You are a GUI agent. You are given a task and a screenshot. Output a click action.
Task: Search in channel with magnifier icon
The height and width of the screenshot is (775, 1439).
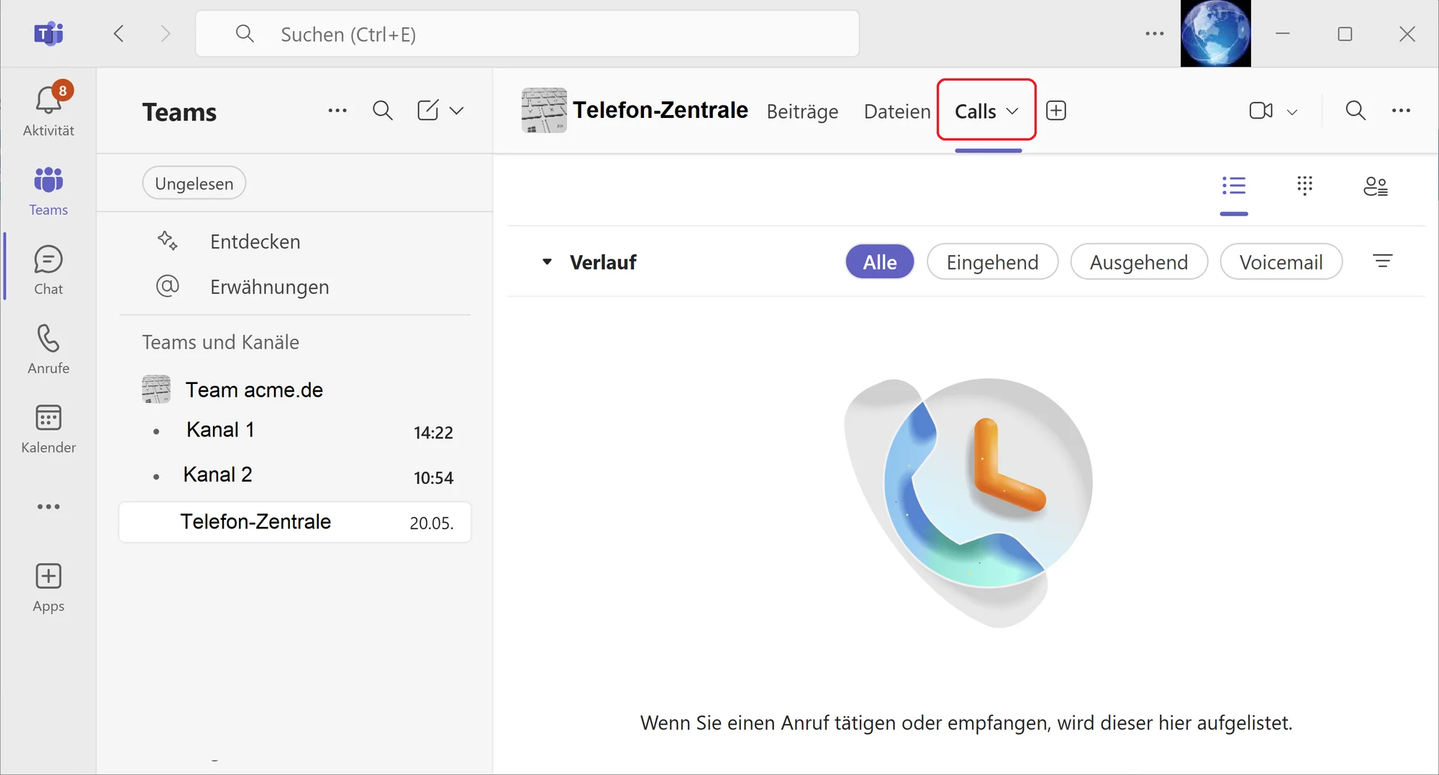[x=1356, y=111]
